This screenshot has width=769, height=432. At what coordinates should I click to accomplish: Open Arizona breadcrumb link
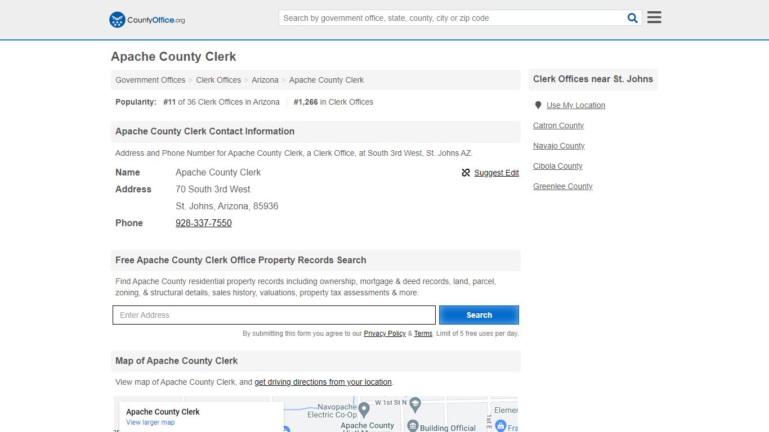click(265, 80)
